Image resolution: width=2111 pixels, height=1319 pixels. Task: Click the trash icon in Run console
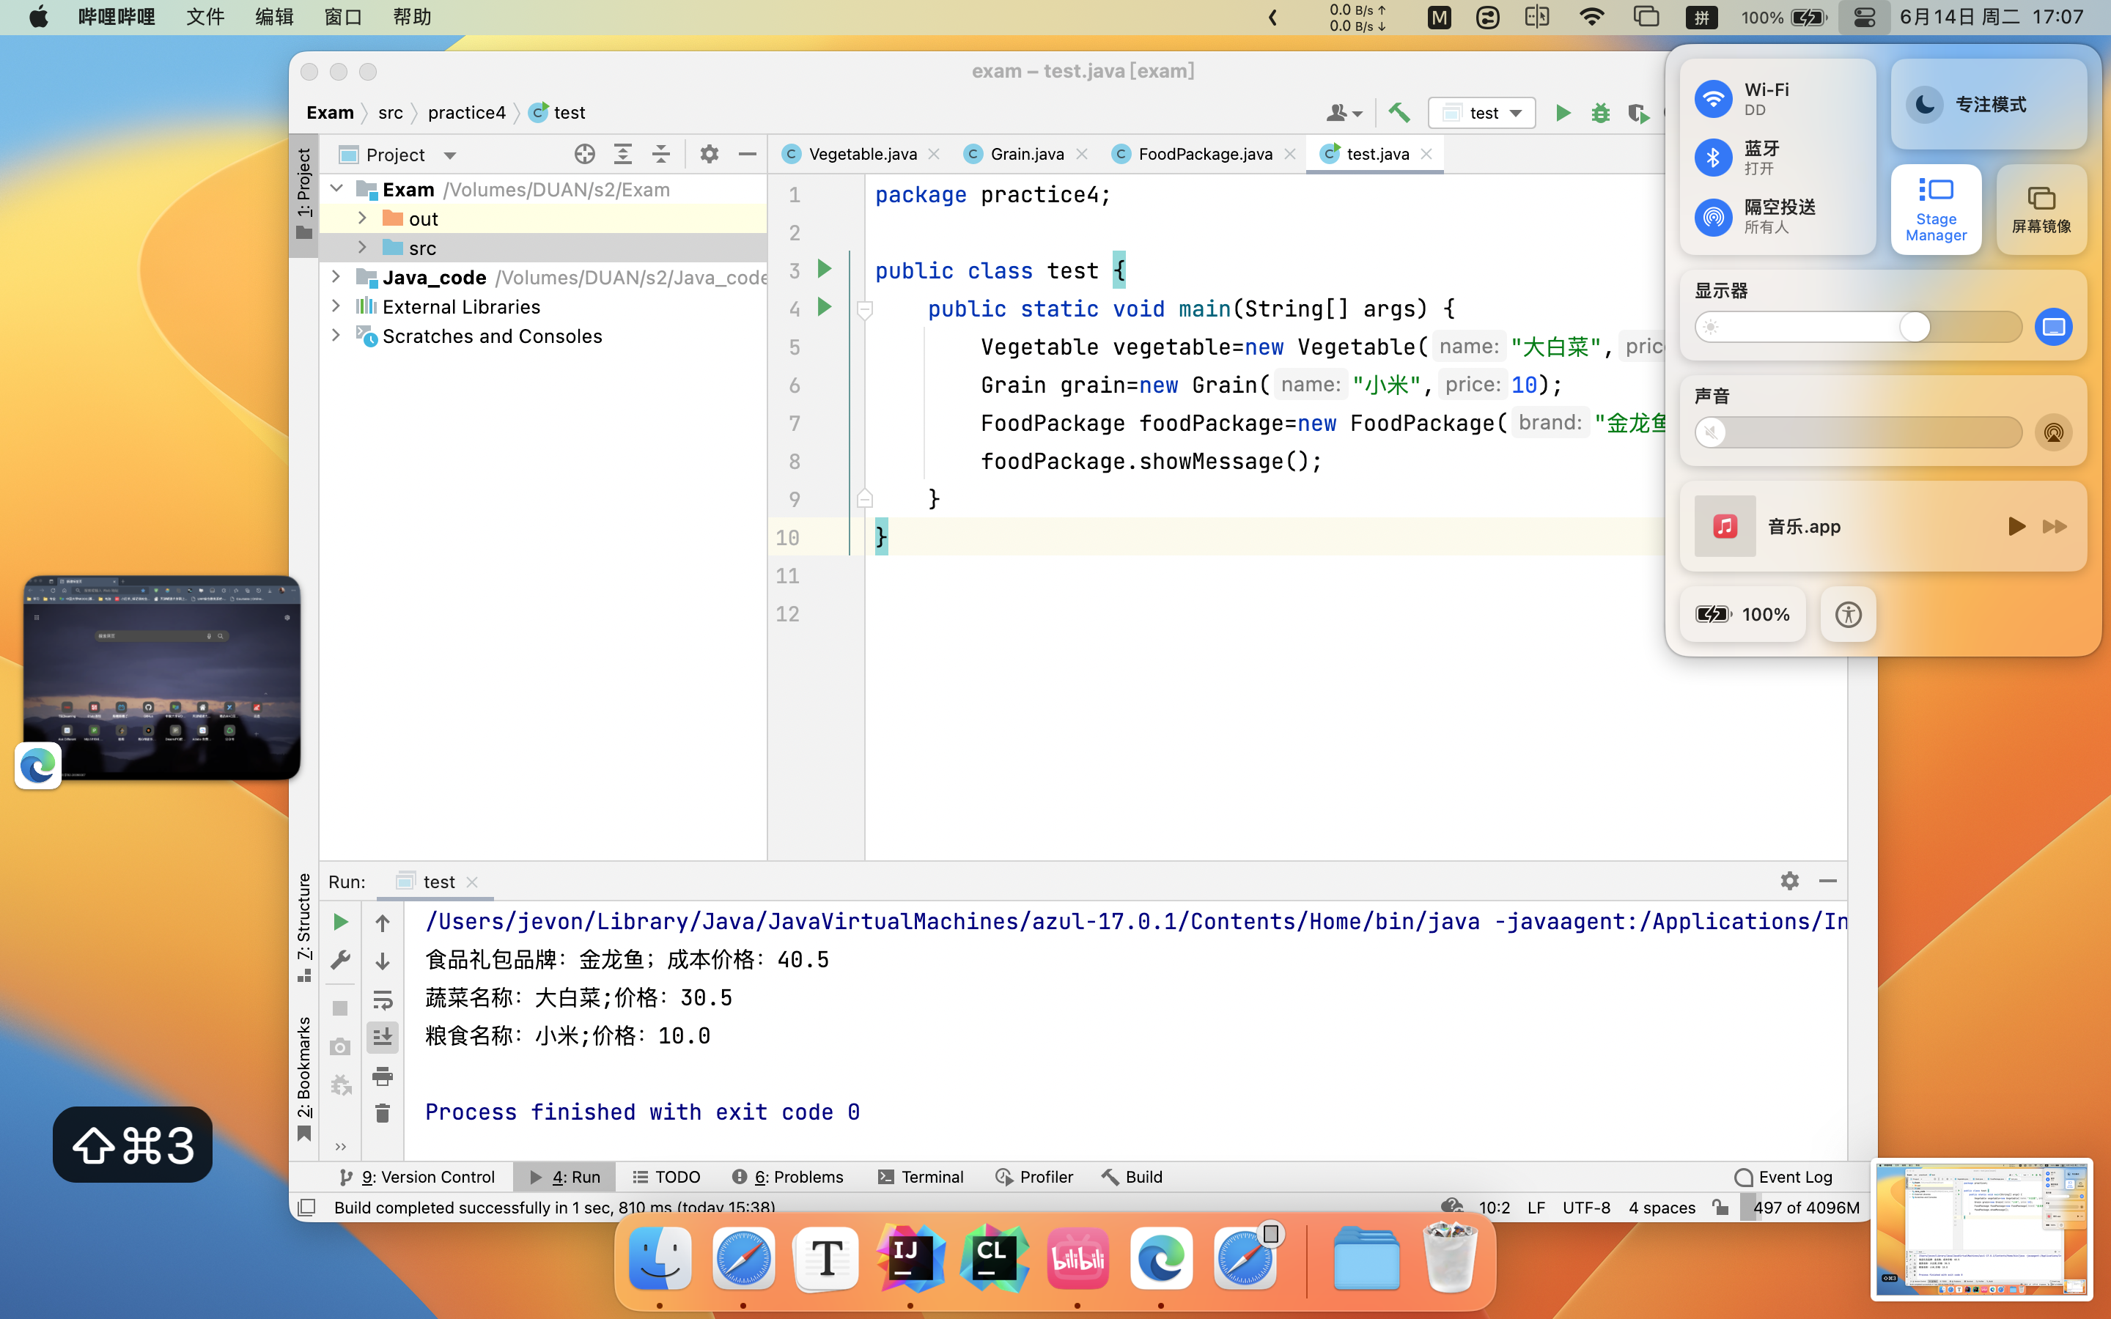[x=382, y=1113]
